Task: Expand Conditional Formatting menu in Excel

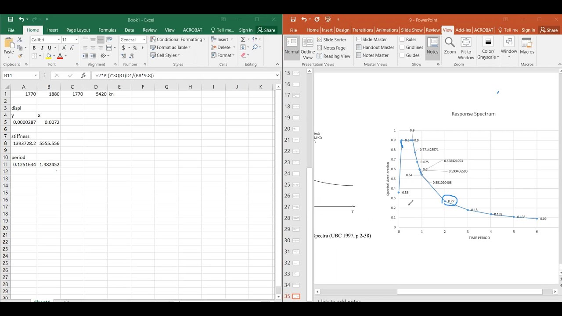Action: click(x=178, y=39)
